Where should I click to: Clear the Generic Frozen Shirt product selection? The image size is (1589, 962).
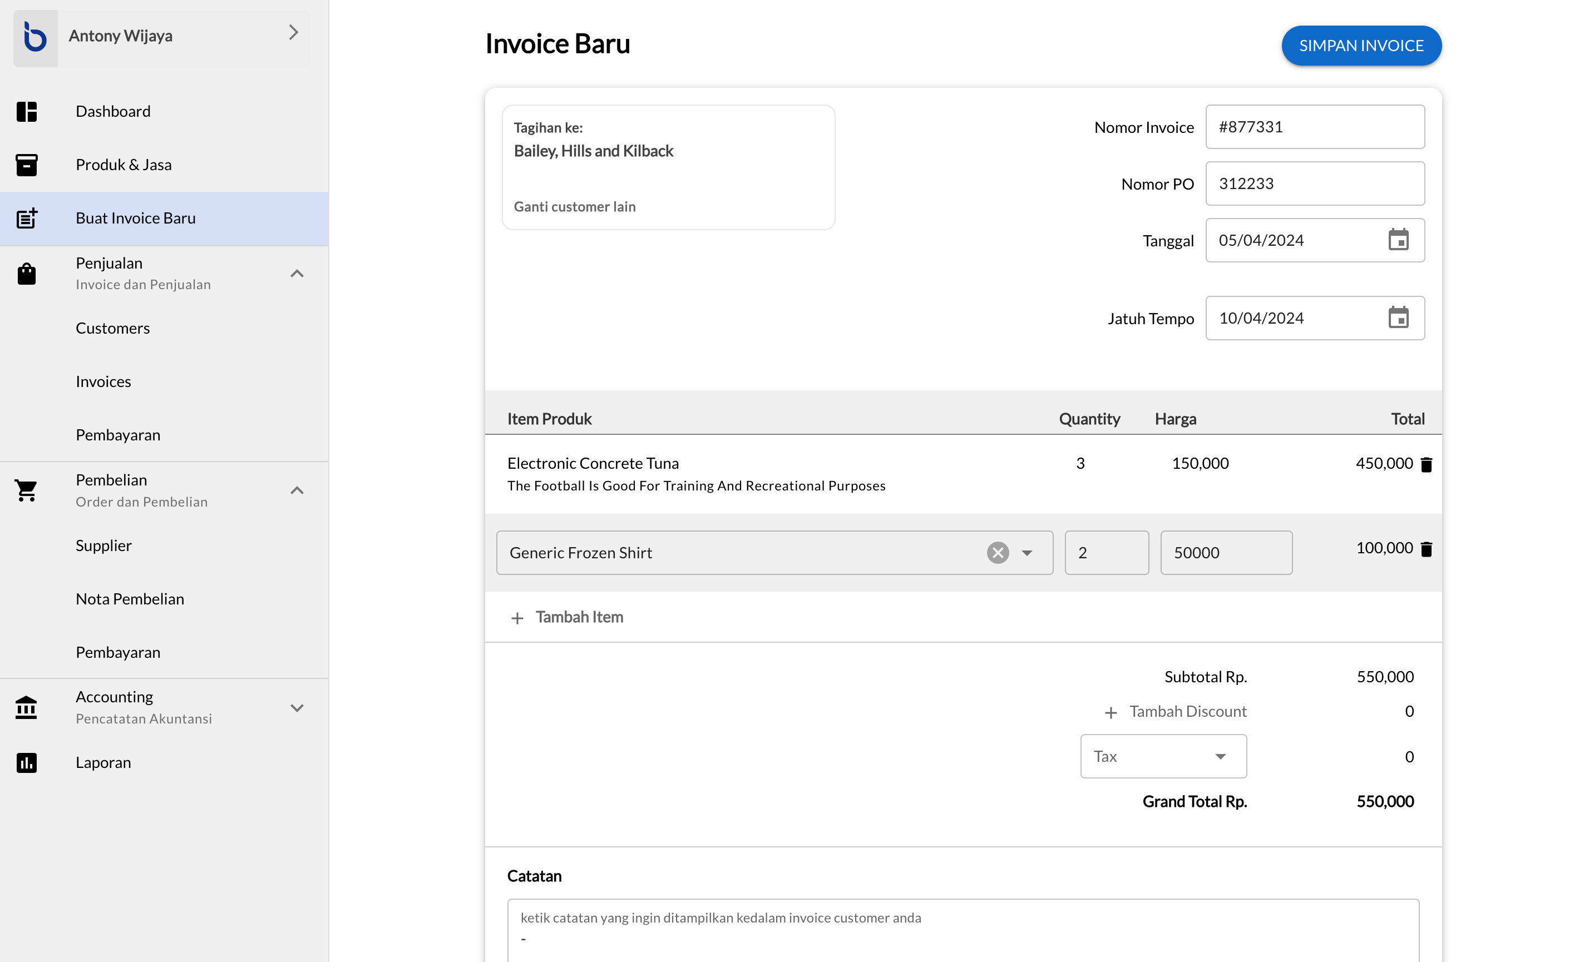click(x=997, y=552)
